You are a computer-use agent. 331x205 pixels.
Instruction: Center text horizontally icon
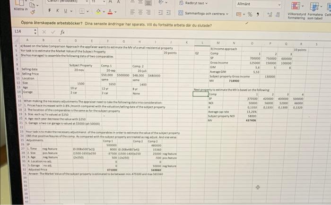point(140,12)
